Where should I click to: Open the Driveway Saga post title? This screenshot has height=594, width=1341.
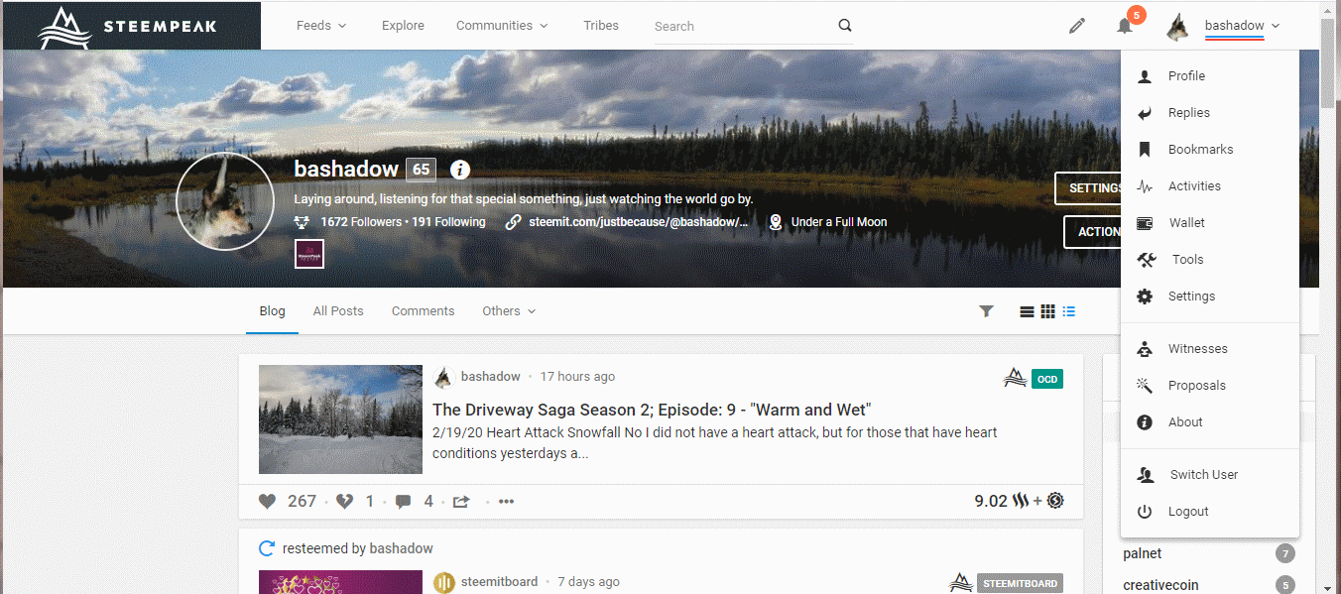coord(652,410)
